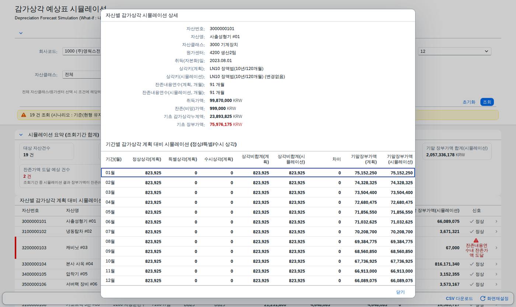Click the 초기화 reset link
516x307 pixels.
coord(469,102)
